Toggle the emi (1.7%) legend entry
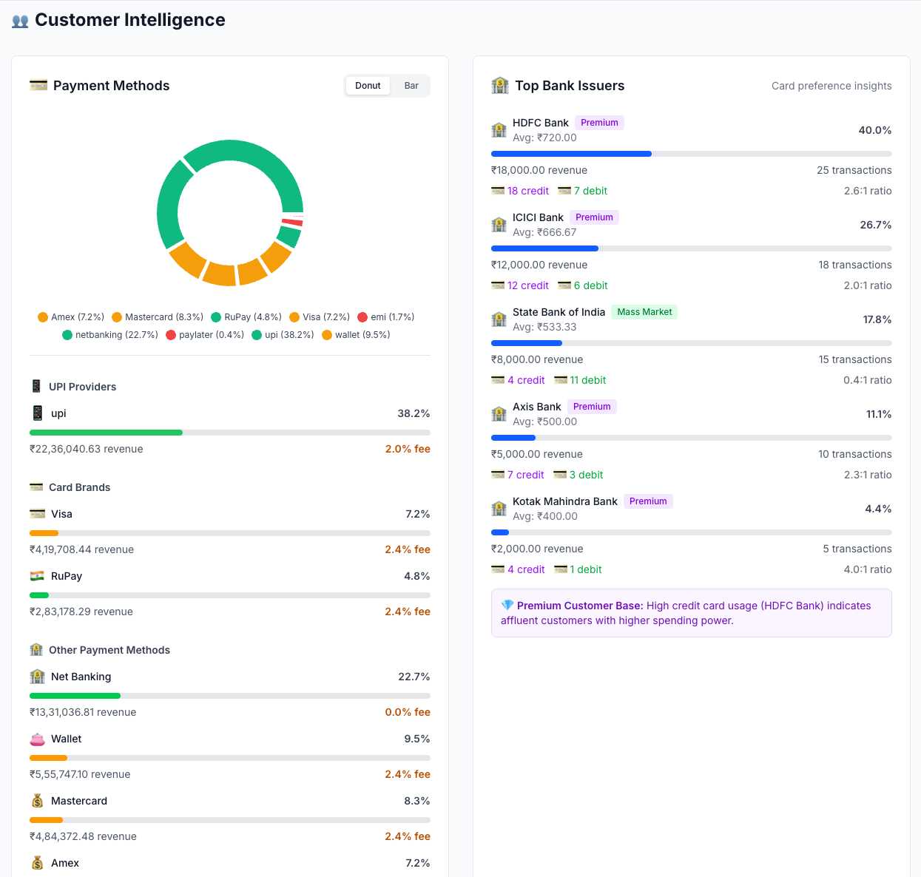This screenshot has width=921, height=877. tap(386, 316)
